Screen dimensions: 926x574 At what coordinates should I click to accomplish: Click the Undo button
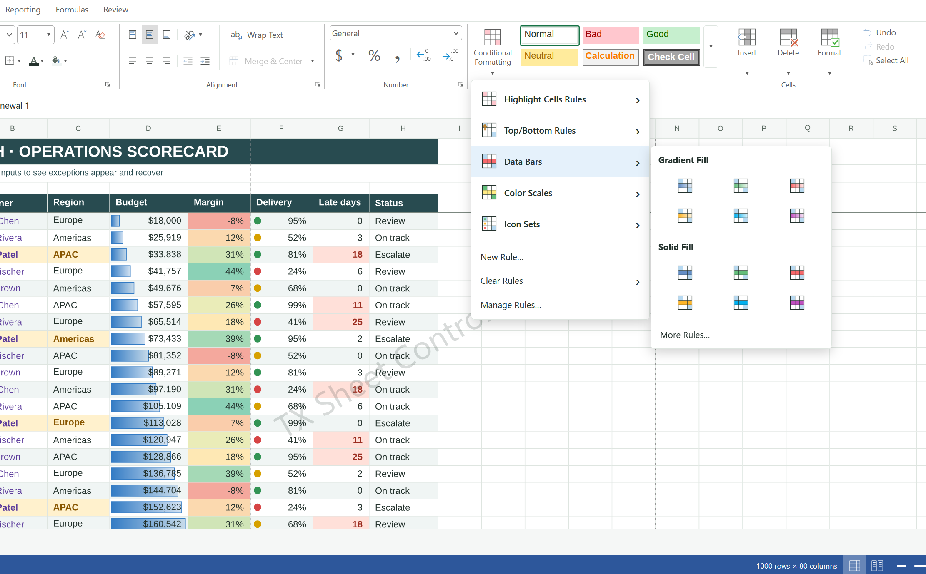(880, 32)
